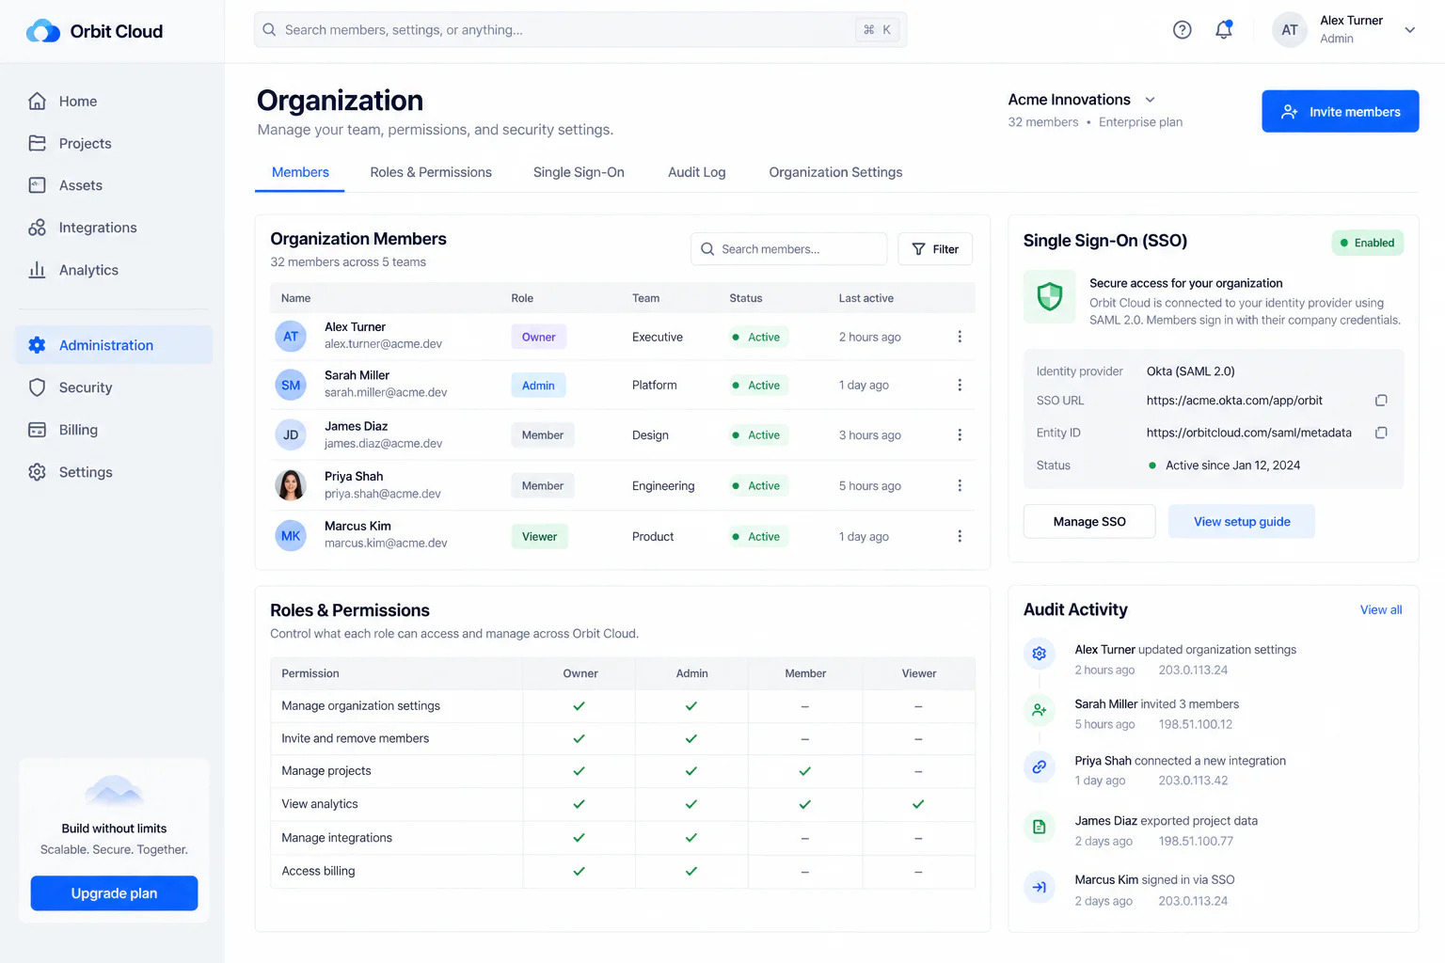
Task: Click Priya Shah's profile photo
Action: tap(291, 485)
